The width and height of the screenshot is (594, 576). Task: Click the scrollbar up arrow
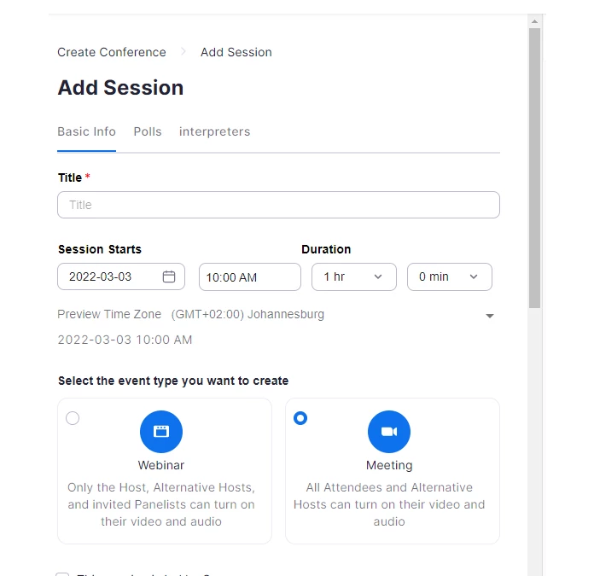[534, 21]
